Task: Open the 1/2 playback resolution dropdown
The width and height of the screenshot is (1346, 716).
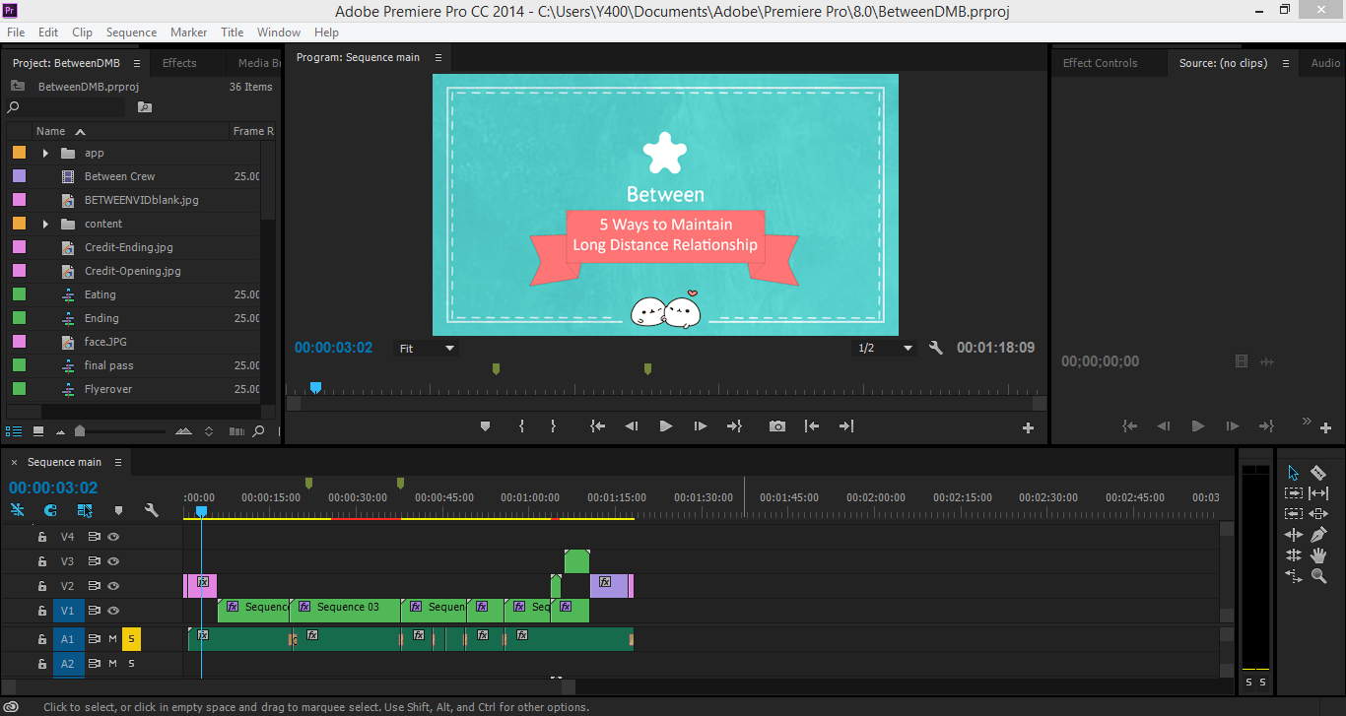Action: tap(884, 349)
